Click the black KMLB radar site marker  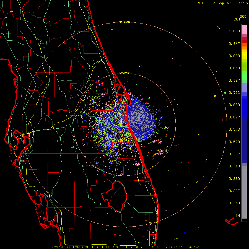[x=125, y=124]
